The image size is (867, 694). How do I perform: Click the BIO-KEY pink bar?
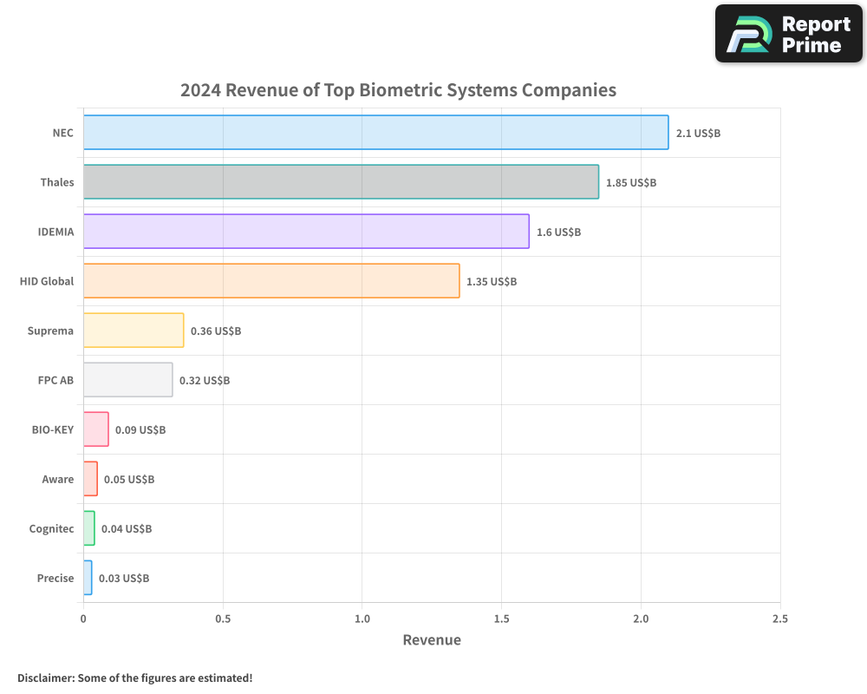95,429
